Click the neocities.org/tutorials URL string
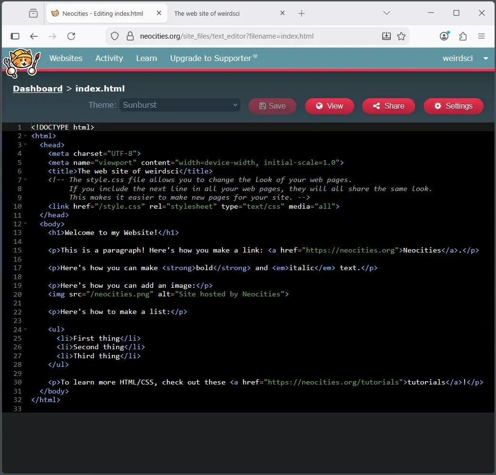 [333, 382]
